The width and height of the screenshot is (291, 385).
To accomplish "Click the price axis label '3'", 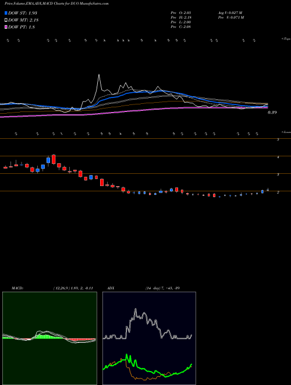I will pos(278,175).
